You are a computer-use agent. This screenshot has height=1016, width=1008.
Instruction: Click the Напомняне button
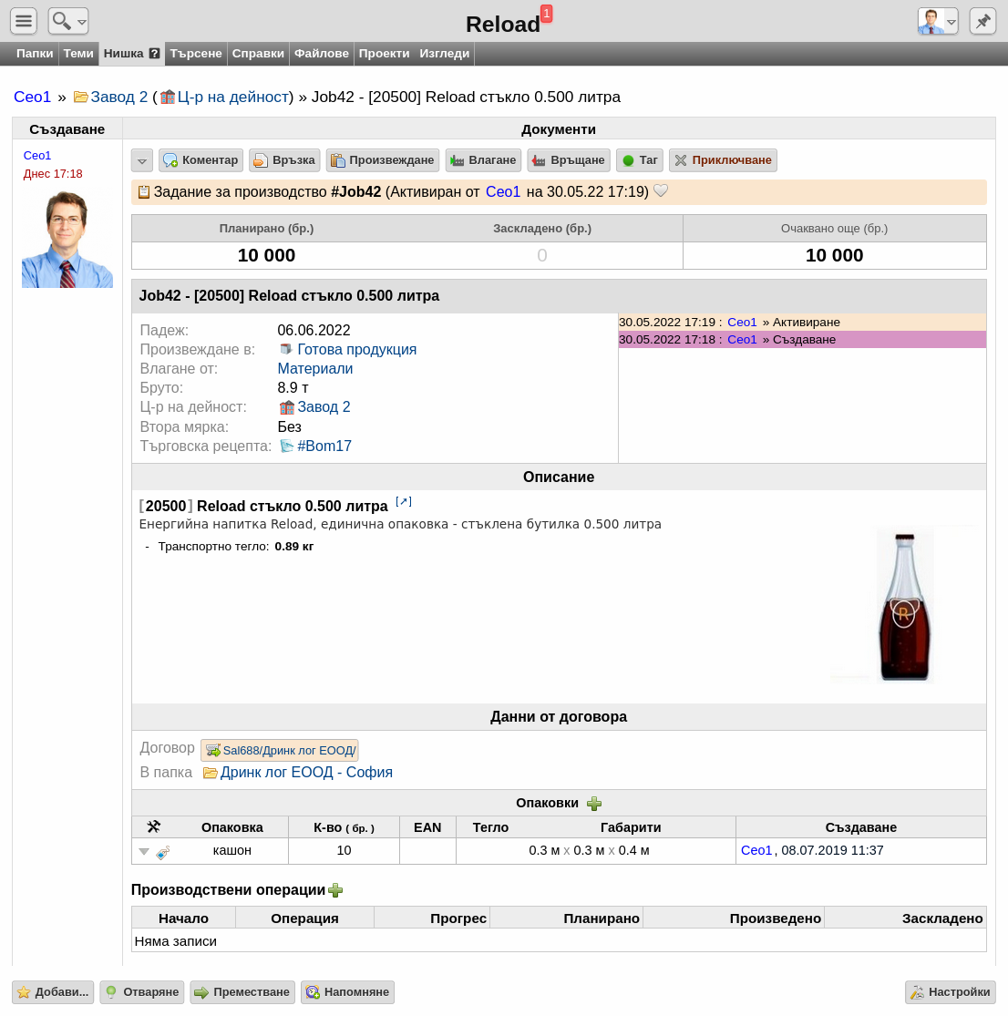coord(347,992)
